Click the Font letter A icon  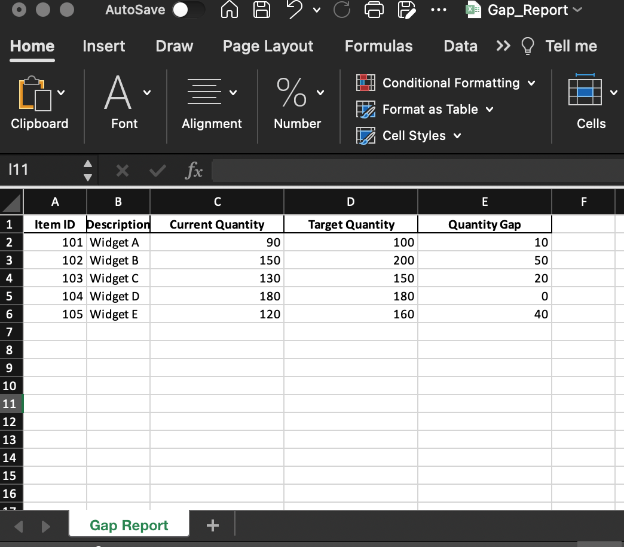(117, 94)
